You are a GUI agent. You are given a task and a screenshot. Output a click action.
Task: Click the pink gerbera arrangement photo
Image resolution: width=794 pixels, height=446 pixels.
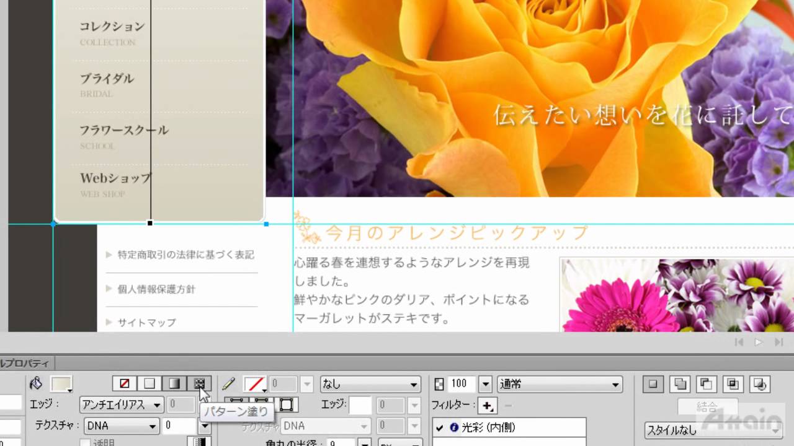[x=677, y=295]
